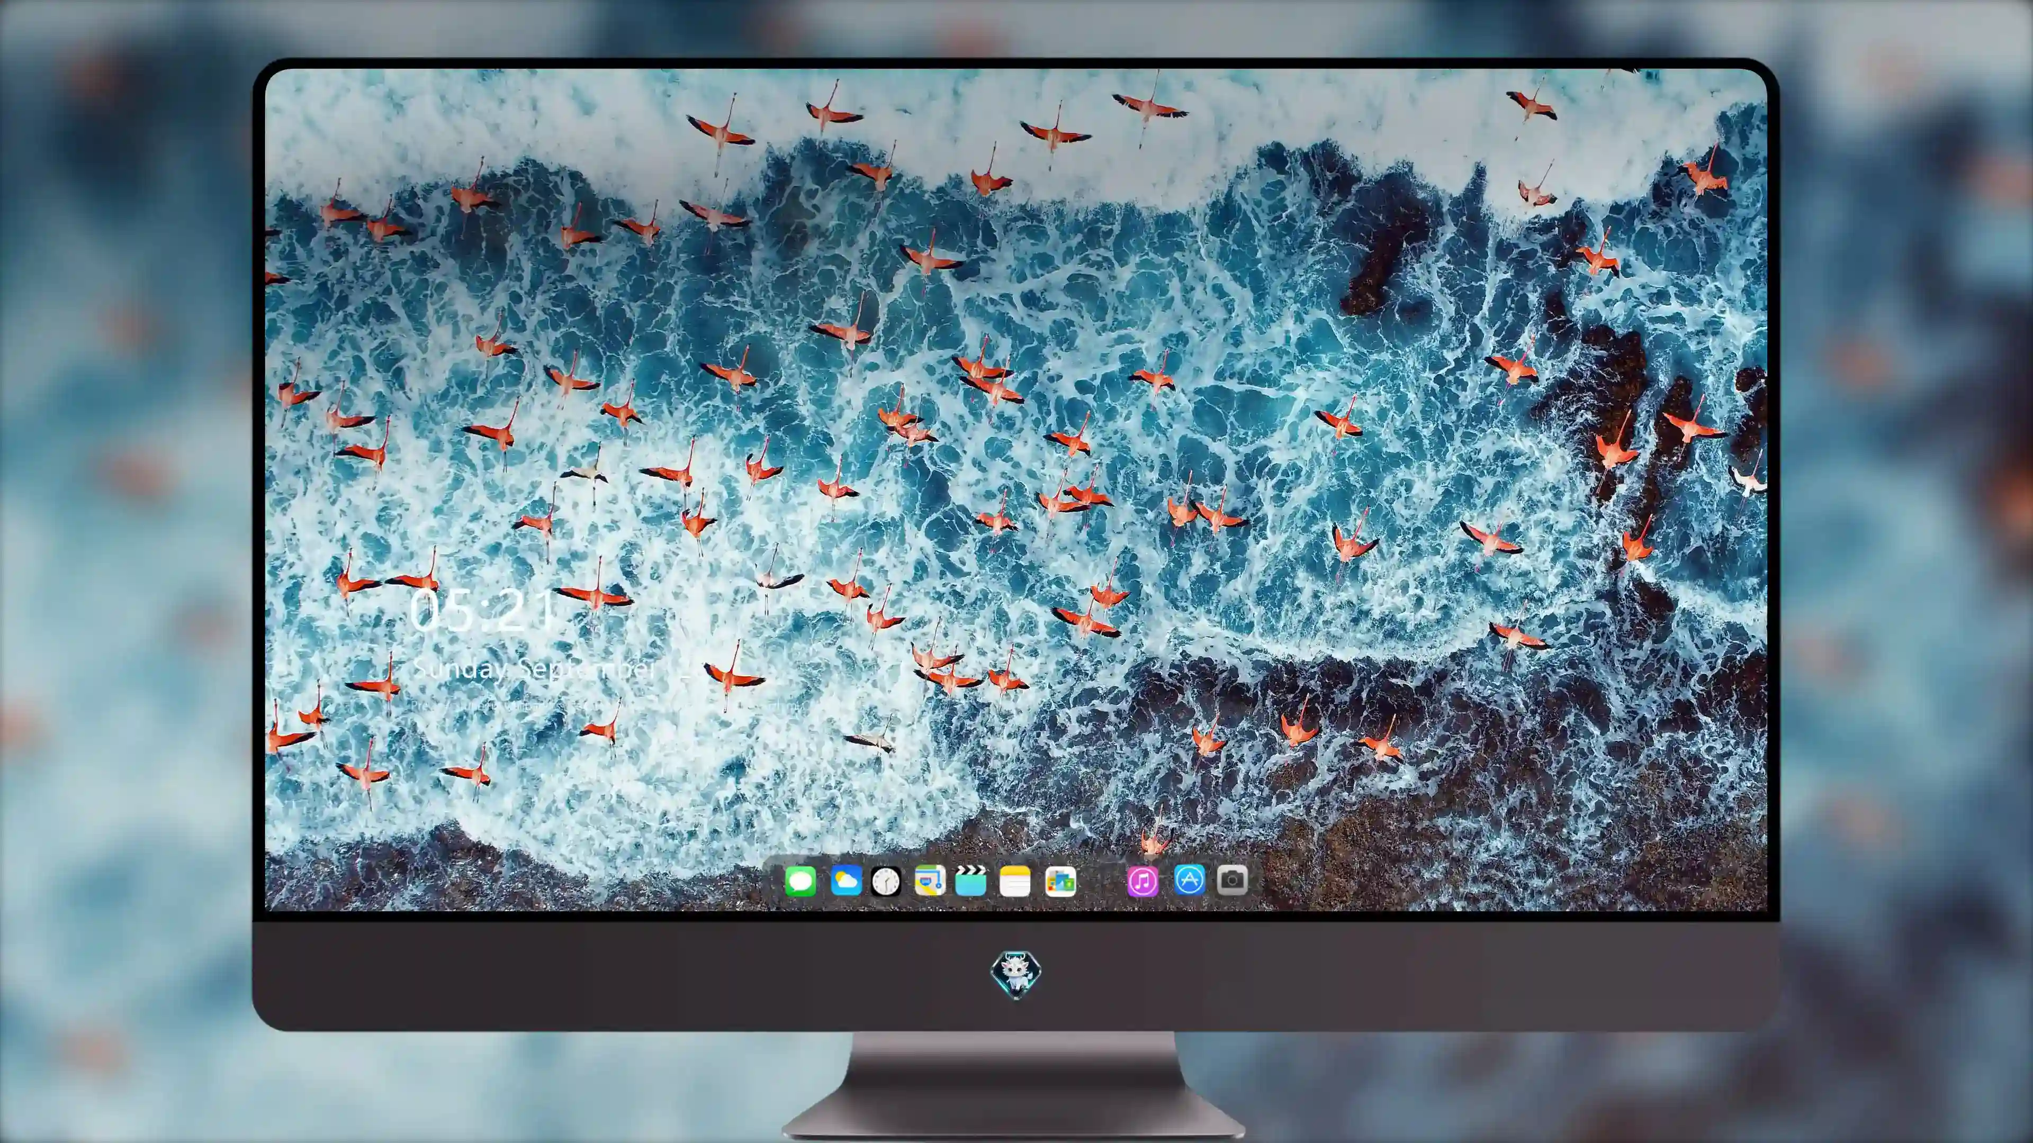Open the gray Camera app in the dock

tap(1232, 879)
